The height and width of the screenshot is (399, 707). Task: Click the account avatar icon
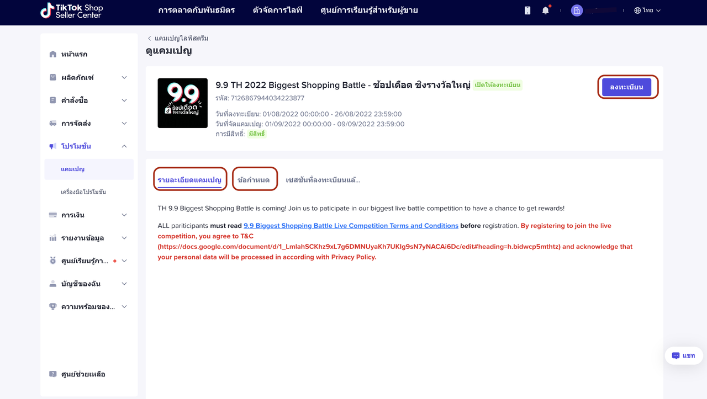point(577,10)
